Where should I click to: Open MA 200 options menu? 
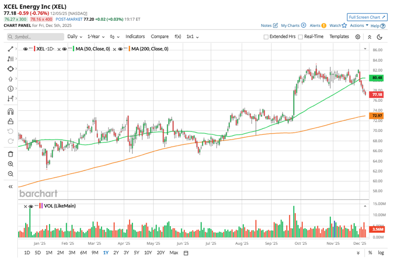125,49
